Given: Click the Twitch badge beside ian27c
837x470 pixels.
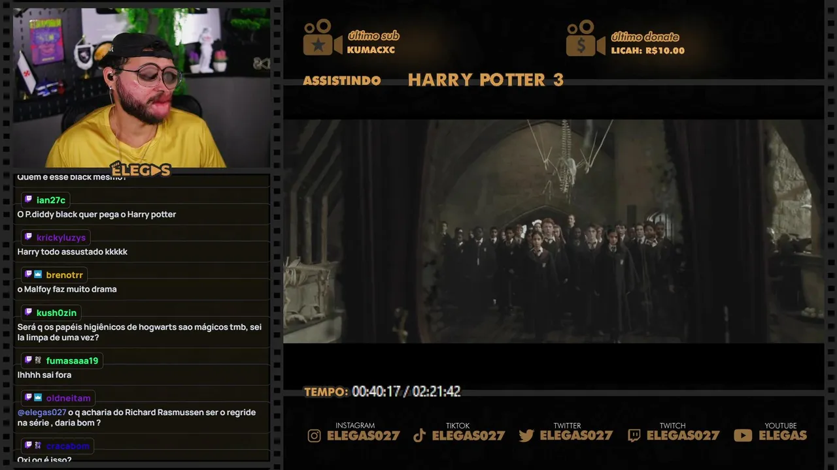Looking at the screenshot, I should click(x=28, y=200).
